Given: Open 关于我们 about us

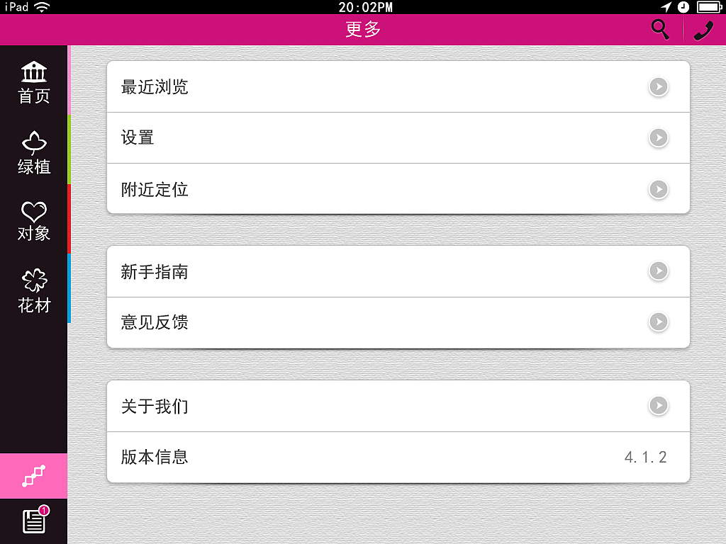Looking at the screenshot, I should (x=398, y=406).
